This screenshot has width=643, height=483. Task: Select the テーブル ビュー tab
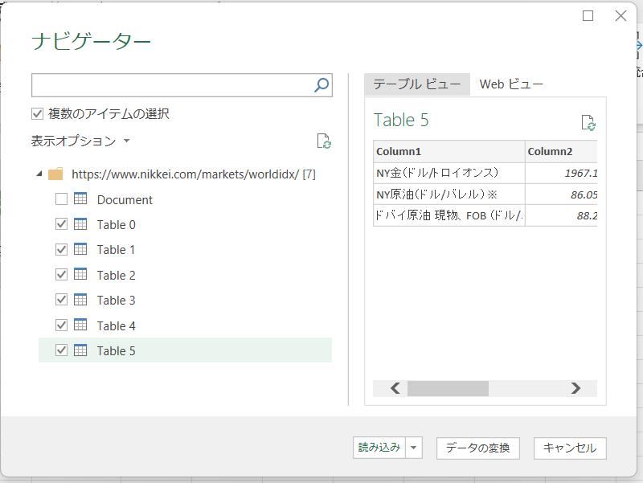click(x=416, y=84)
